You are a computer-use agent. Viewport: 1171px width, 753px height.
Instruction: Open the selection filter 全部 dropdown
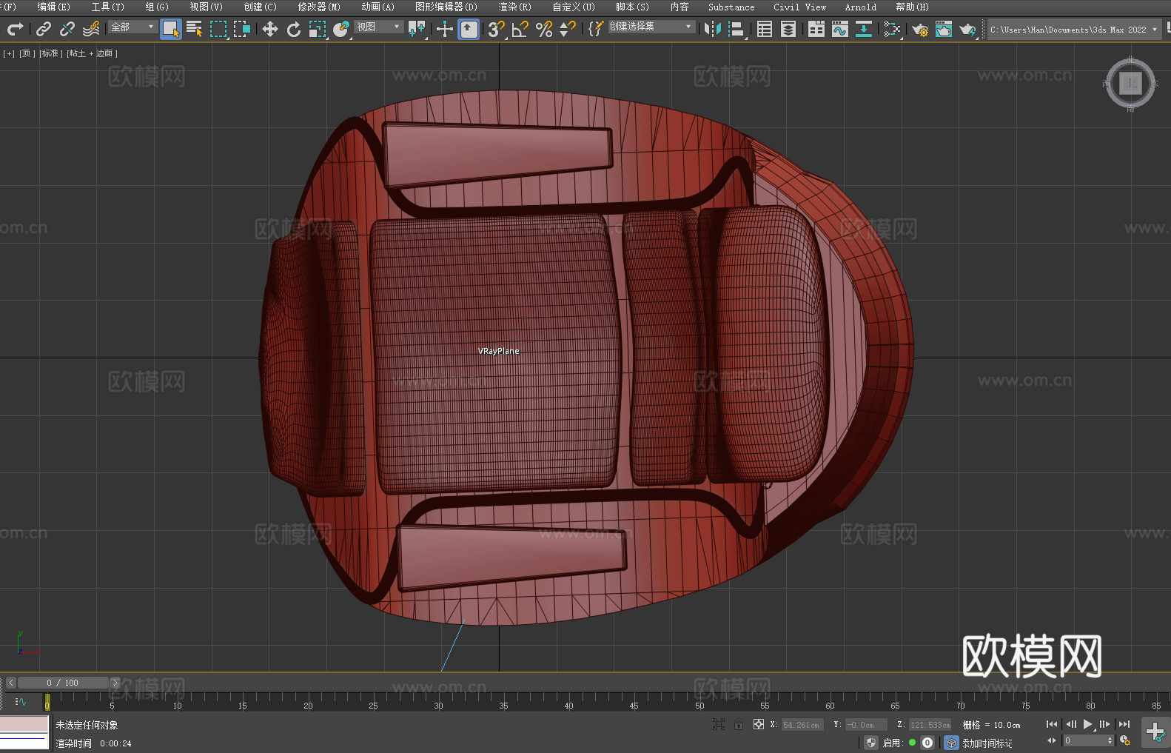(x=132, y=27)
